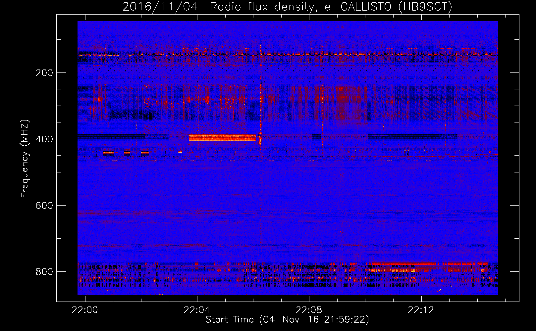This screenshot has height=331, width=536.
Task: Click the 800 frequency tick label
Action: pos(44,272)
